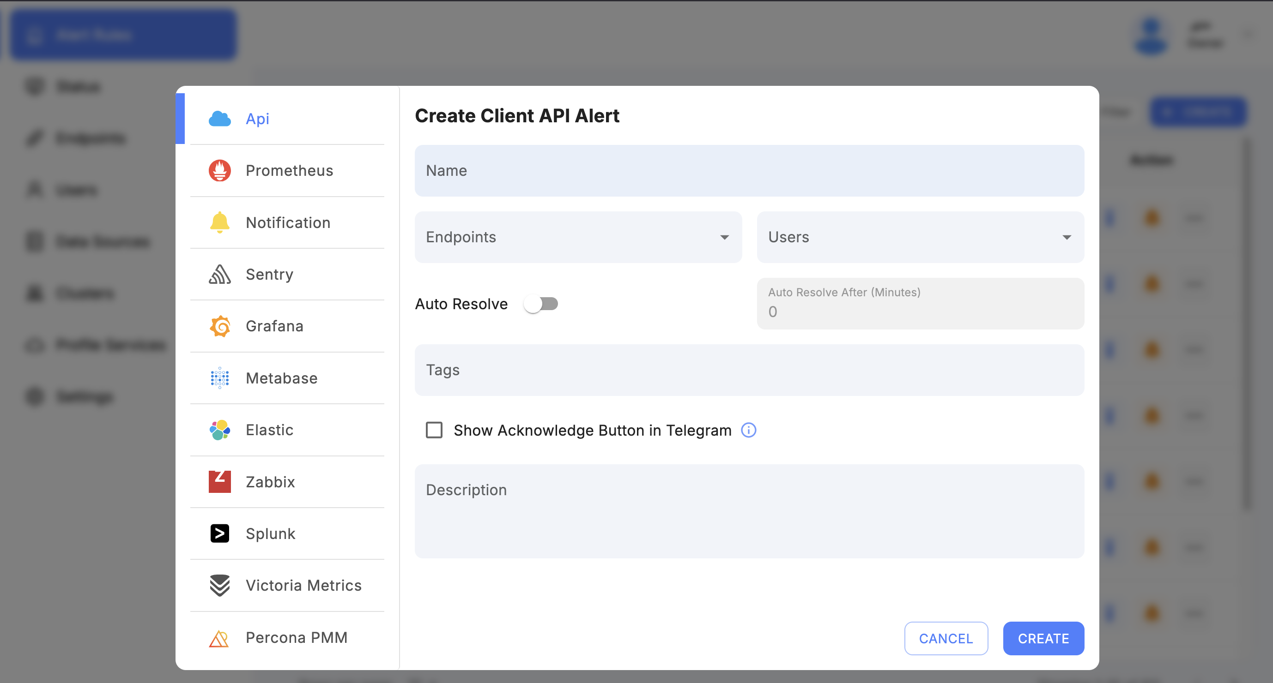Click the Description text area
This screenshot has width=1273, height=683.
(749, 511)
